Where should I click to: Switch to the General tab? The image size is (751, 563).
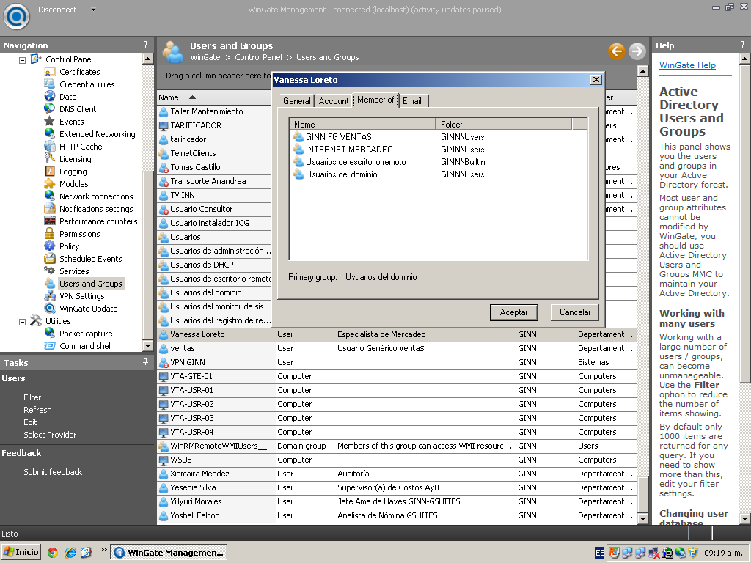[296, 101]
